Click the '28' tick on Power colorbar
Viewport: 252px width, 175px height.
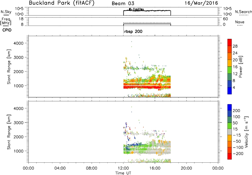(x=235, y=46)
